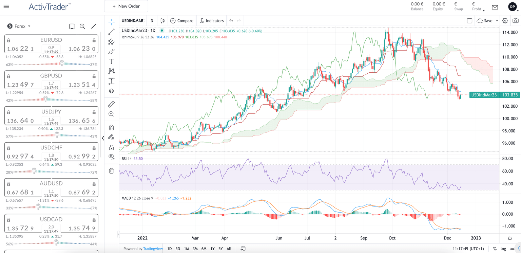The height and width of the screenshot is (253, 521).
Task: Select the 1Y time range
Action: tap(212, 249)
